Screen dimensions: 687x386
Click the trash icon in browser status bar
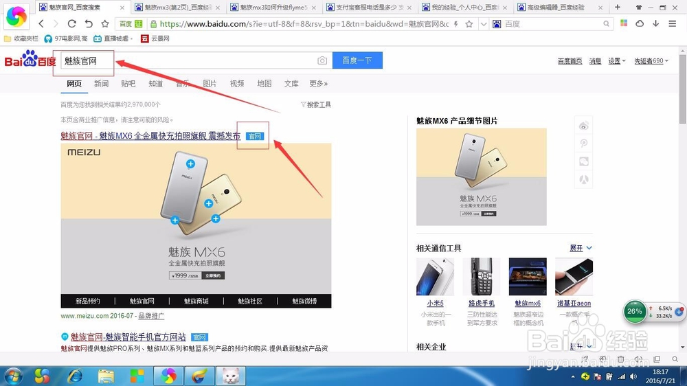621,359
